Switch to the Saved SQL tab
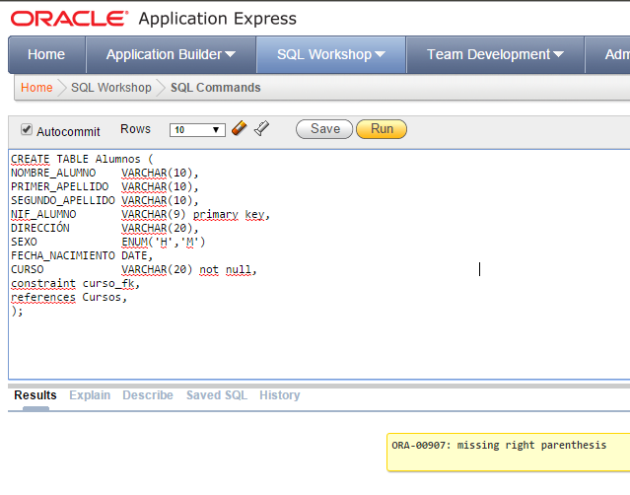 pyautogui.click(x=217, y=395)
